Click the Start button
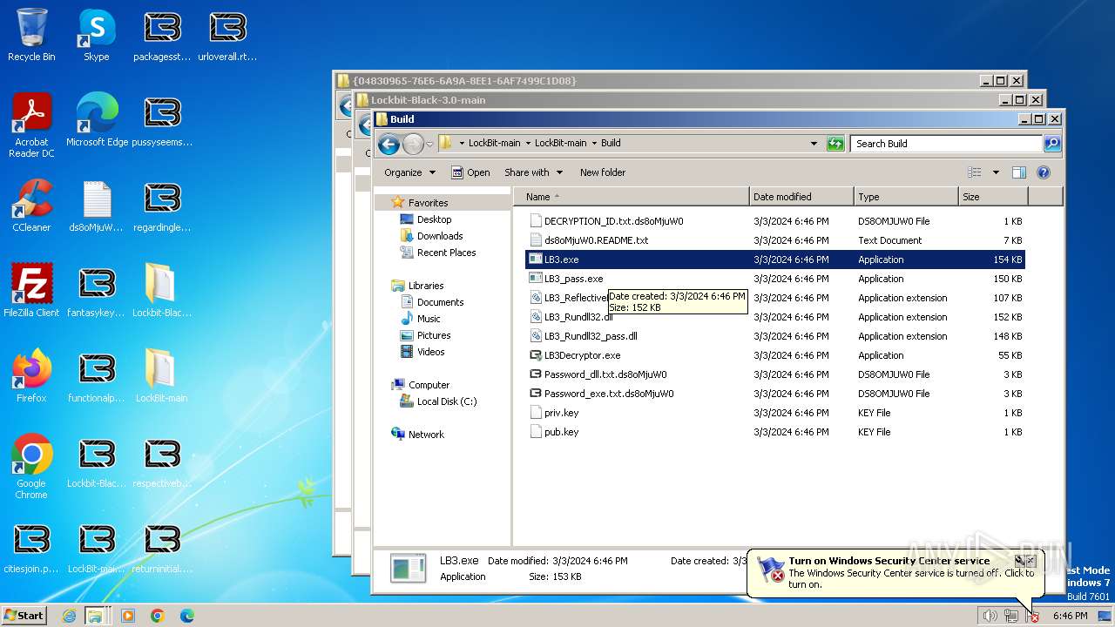The image size is (1115, 627). [x=24, y=616]
